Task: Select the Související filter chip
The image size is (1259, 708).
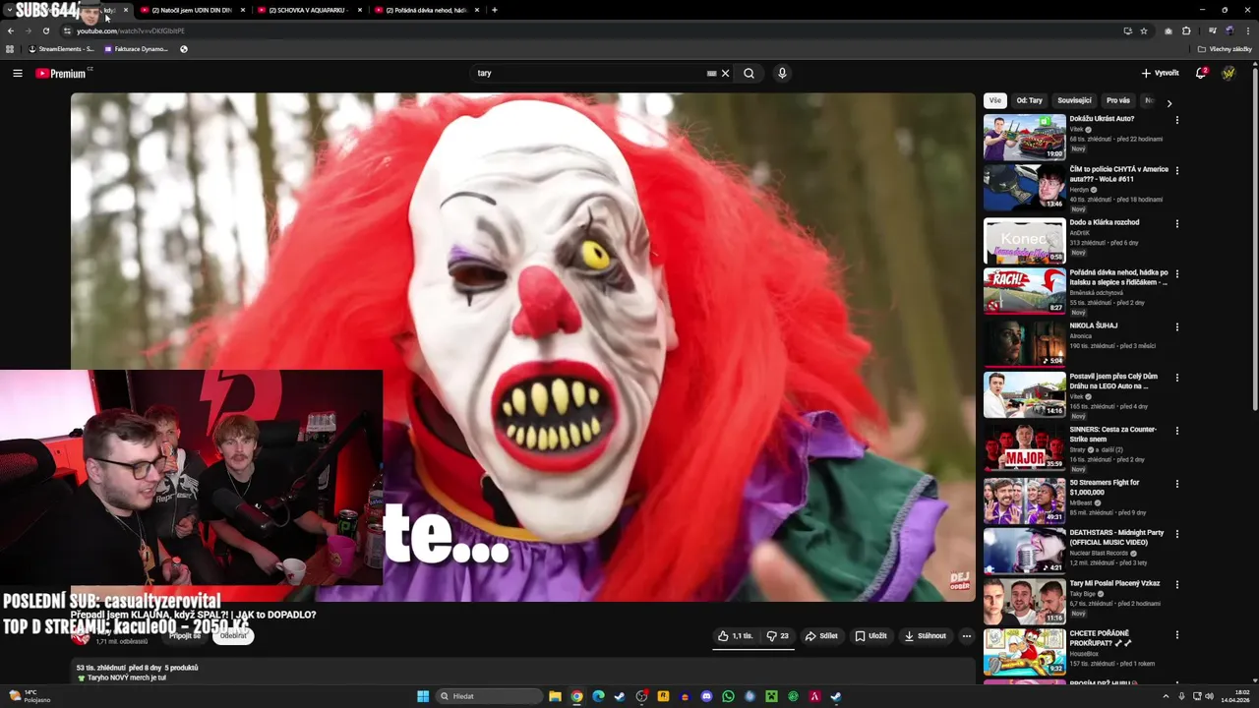Action: 1074,100
